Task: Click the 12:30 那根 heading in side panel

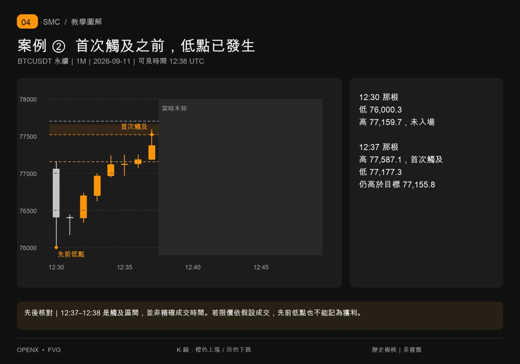Action: (x=379, y=97)
